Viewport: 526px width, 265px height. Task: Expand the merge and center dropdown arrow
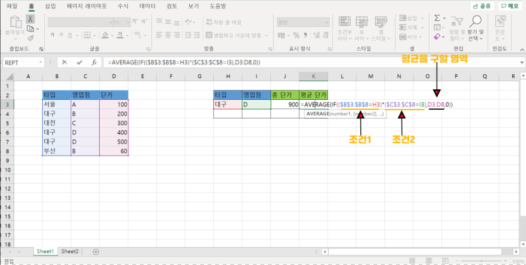tap(267, 35)
